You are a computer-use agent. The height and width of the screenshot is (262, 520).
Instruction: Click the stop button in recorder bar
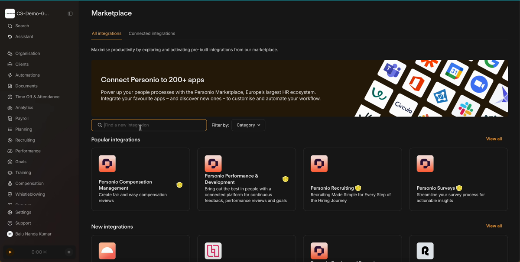[x=69, y=252]
